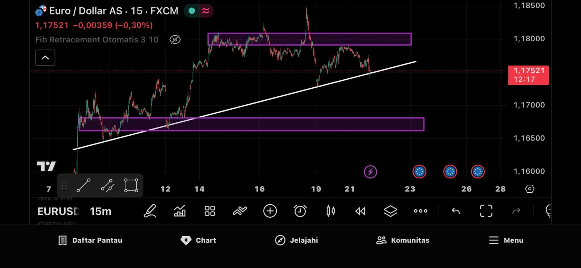
Task: Open the Jelajahi tab
Action: 296,240
